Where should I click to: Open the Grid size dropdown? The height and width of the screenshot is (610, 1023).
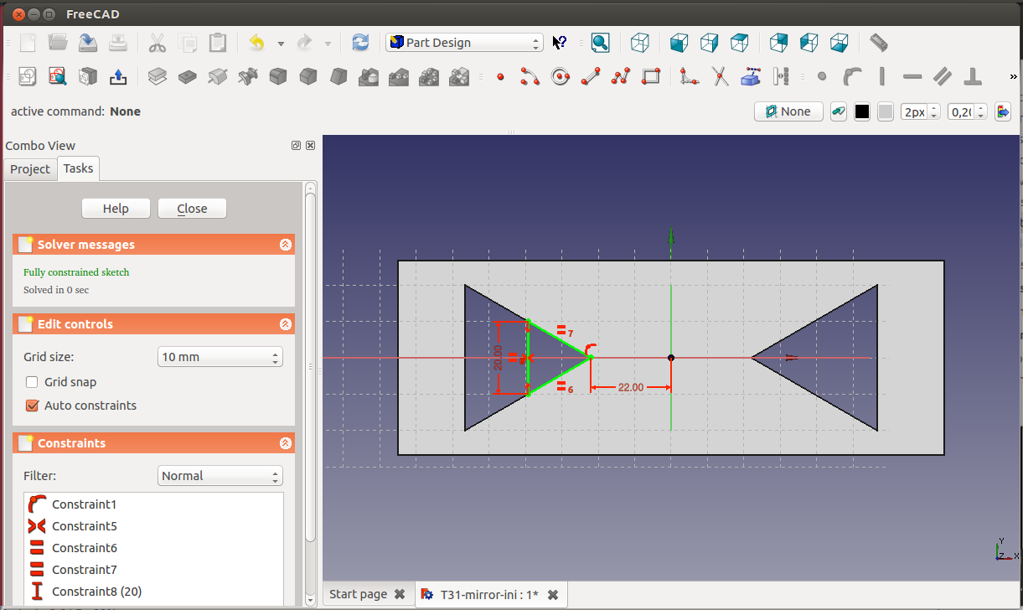point(220,357)
